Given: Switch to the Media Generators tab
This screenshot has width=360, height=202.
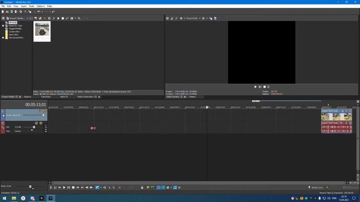Looking at the screenshot, I should pyautogui.click(x=85, y=97).
